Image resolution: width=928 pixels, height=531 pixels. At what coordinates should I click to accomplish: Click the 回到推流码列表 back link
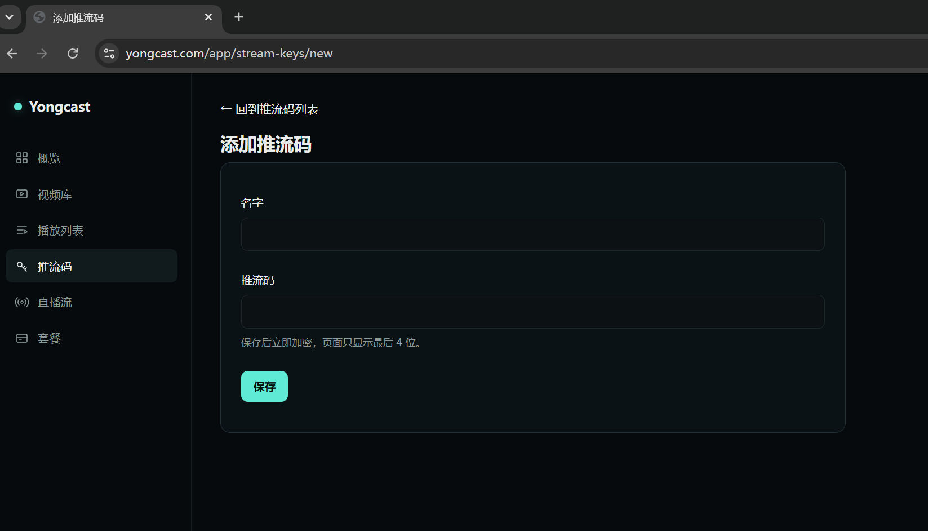pyautogui.click(x=269, y=109)
